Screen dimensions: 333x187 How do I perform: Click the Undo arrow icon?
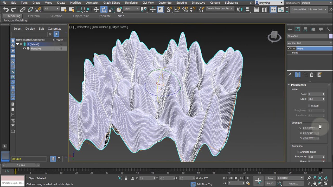pos(6,10)
